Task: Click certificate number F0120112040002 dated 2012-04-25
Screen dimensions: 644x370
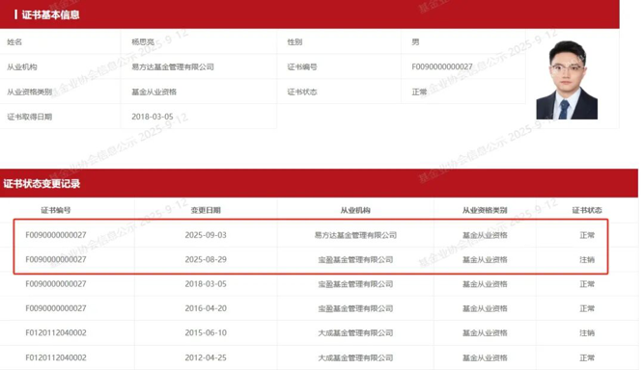Action: 56,357
